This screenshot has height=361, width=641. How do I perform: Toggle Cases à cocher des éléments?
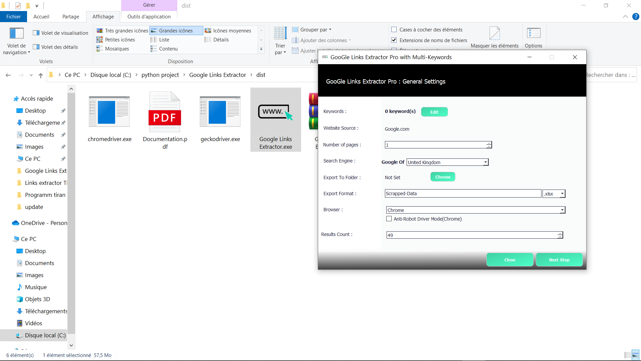pyautogui.click(x=395, y=29)
